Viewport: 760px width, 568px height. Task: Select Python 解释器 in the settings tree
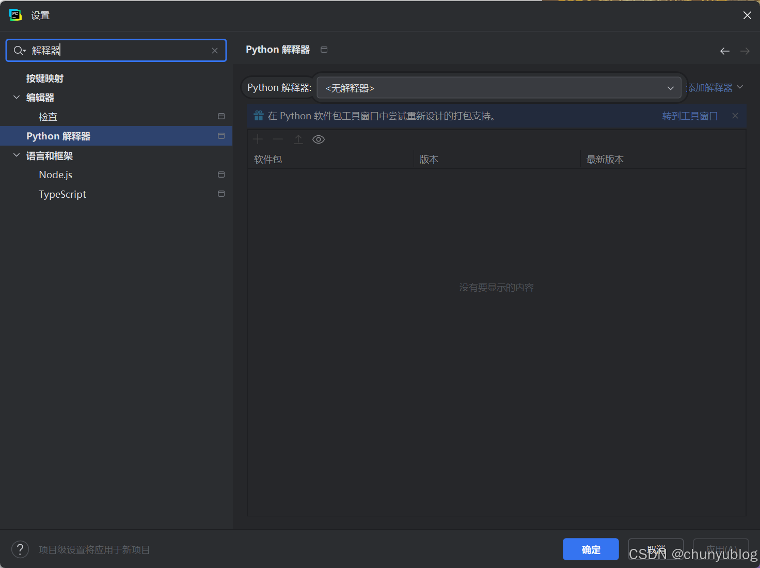pyautogui.click(x=58, y=136)
